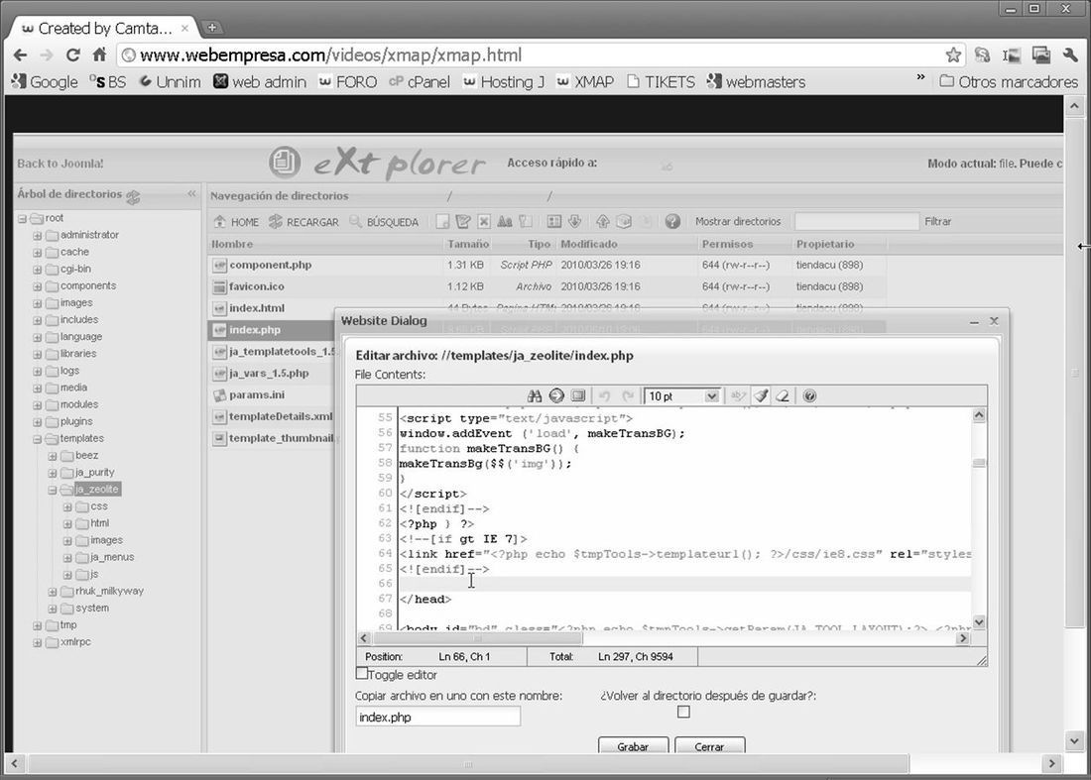Expand the 'components' folder node
The width and height of the screenshot is (1091, 780).
pos(37,286)
